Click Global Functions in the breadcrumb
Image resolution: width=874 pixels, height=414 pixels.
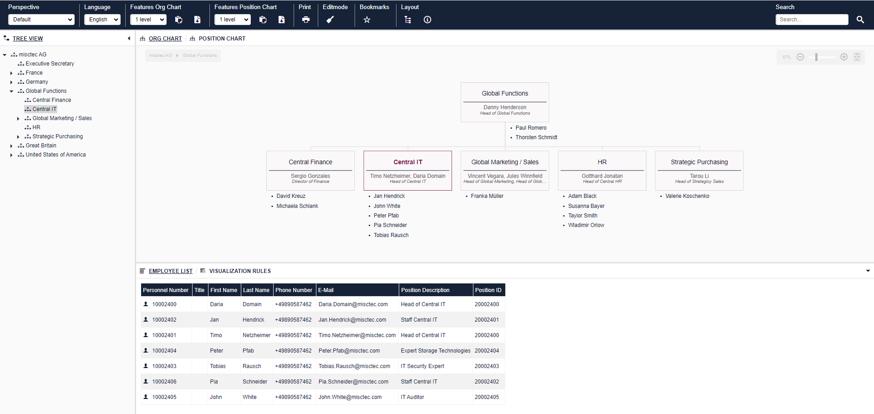pyautogui.click(x=200, y=56)
